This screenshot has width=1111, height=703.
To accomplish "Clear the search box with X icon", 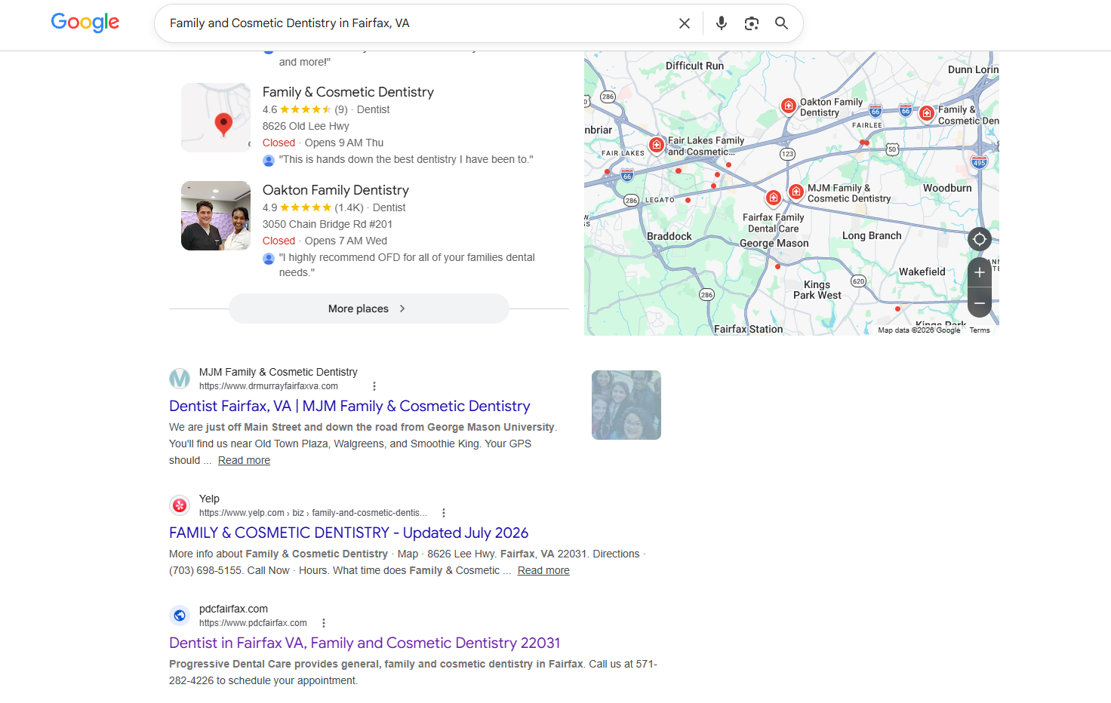I will (x=685, y=23).
